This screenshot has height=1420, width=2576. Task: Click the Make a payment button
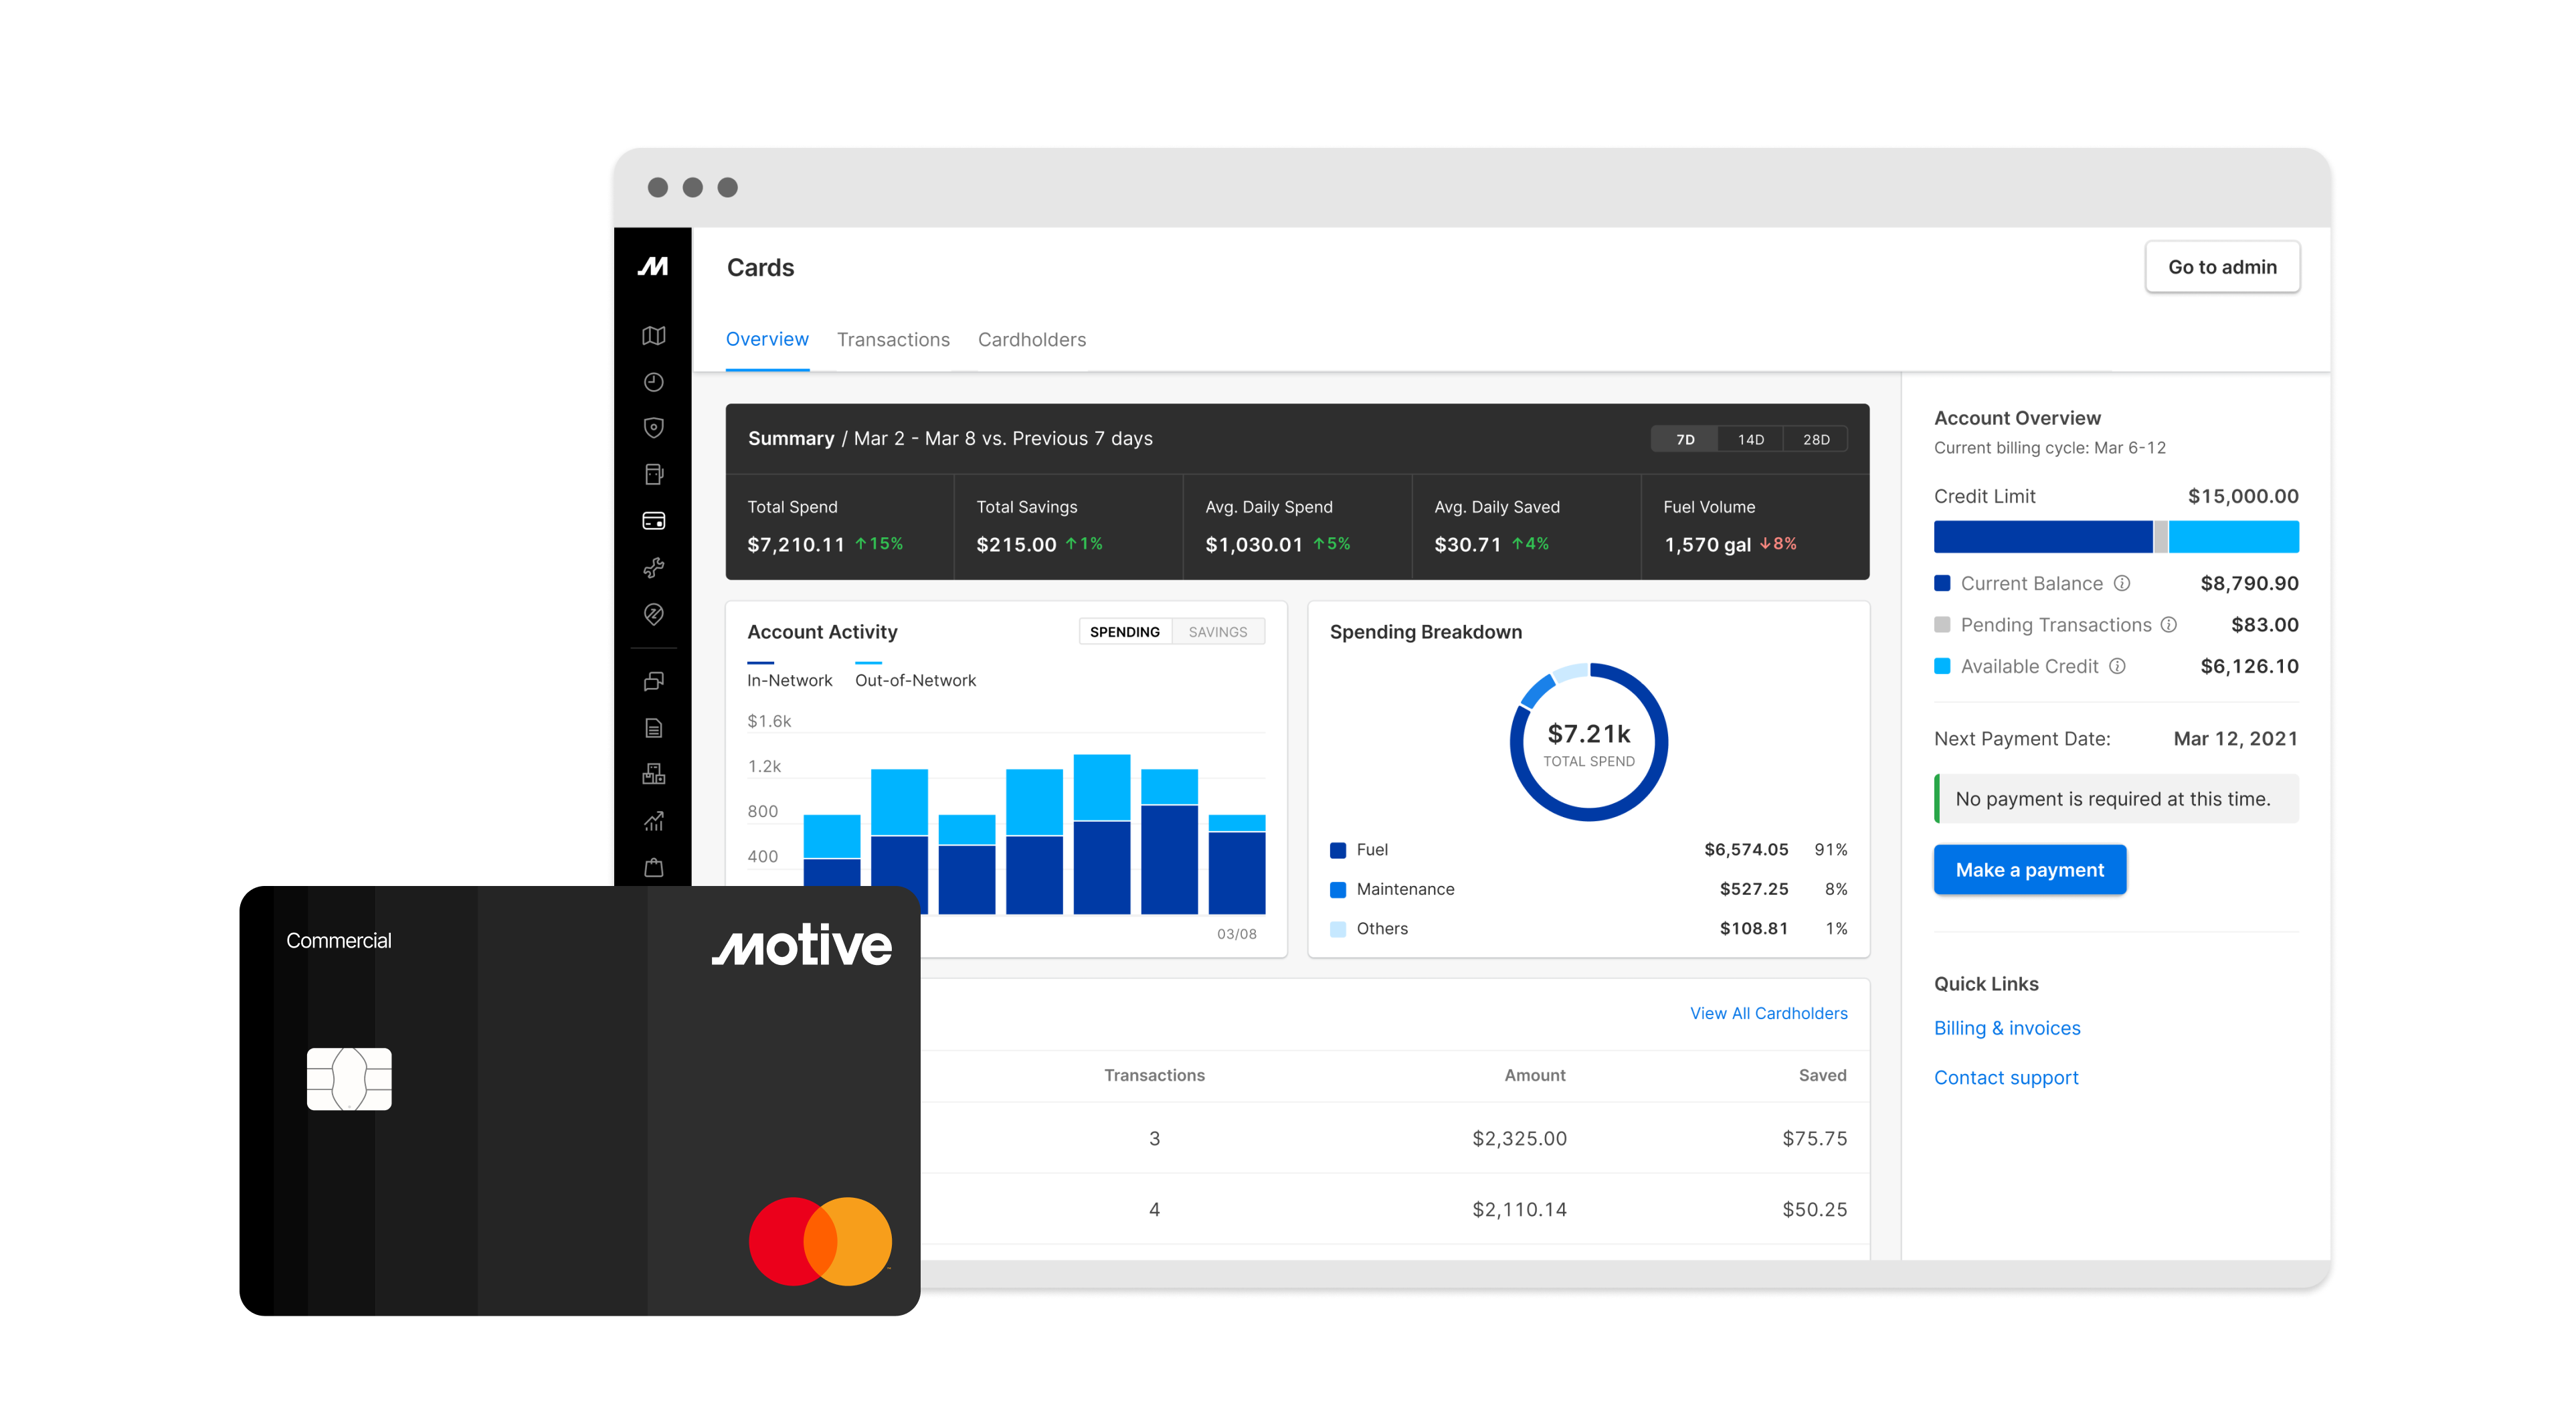[x=2030, y=869]
